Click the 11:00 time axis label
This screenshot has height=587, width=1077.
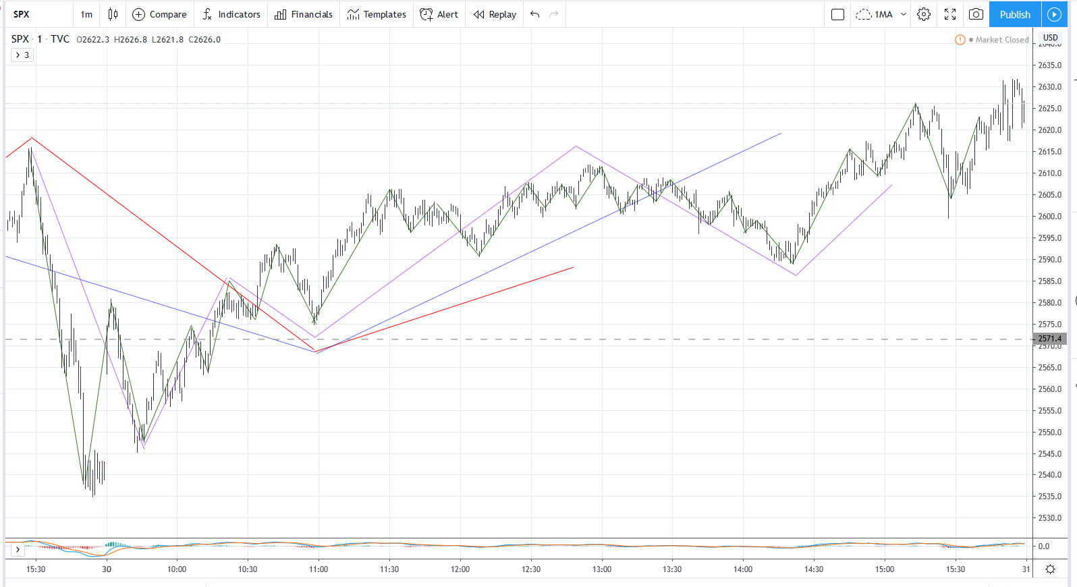tap(319, 569)
